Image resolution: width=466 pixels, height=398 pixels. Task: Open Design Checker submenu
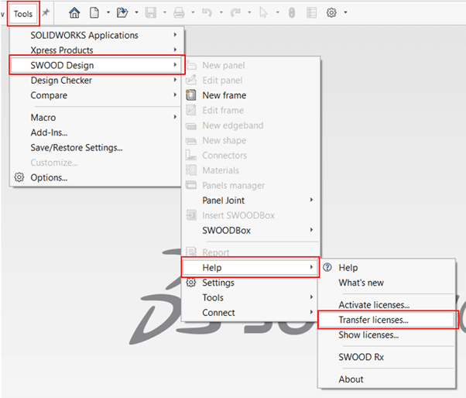point(97,81)
